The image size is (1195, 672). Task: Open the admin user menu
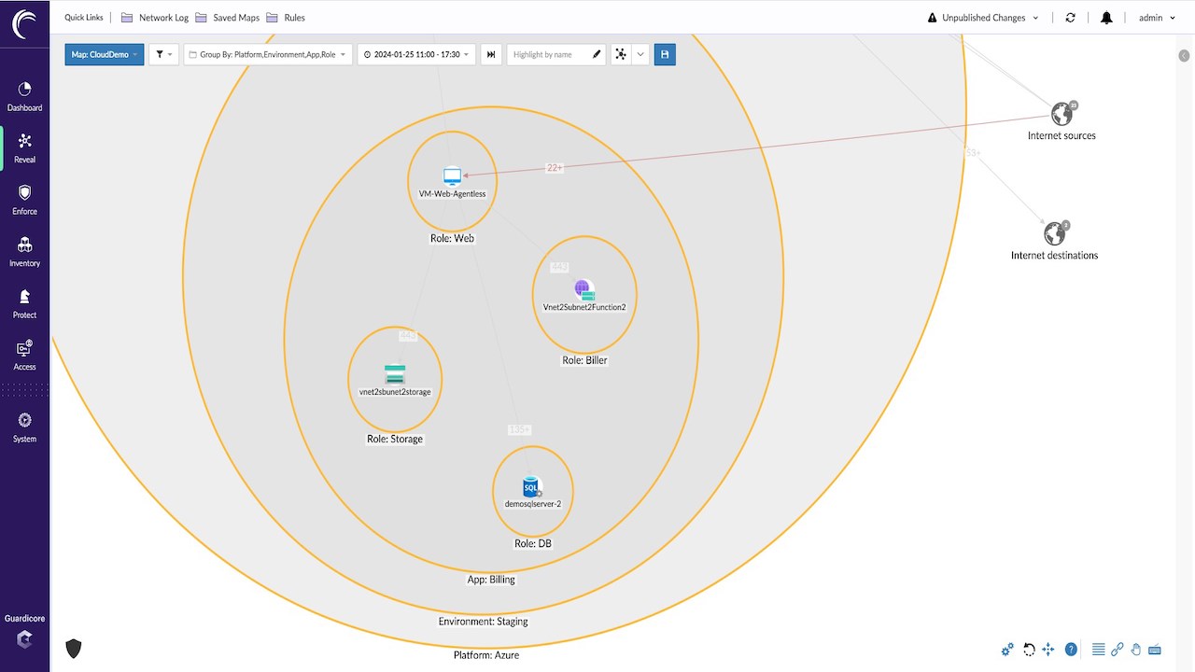coord(1158,18)
